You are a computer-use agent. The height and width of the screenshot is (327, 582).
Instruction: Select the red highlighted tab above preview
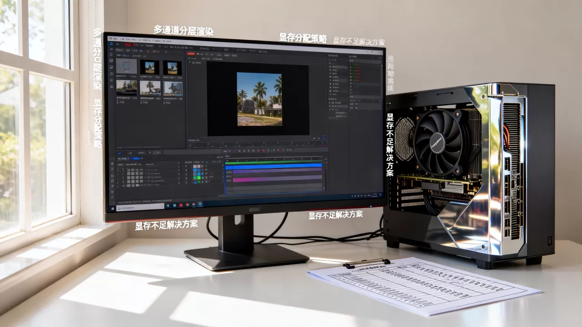[x=191, y=54]
